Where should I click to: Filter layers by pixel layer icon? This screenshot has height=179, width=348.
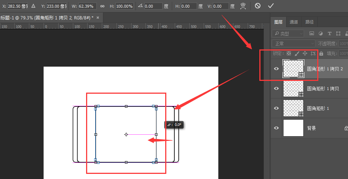[312, 33]
